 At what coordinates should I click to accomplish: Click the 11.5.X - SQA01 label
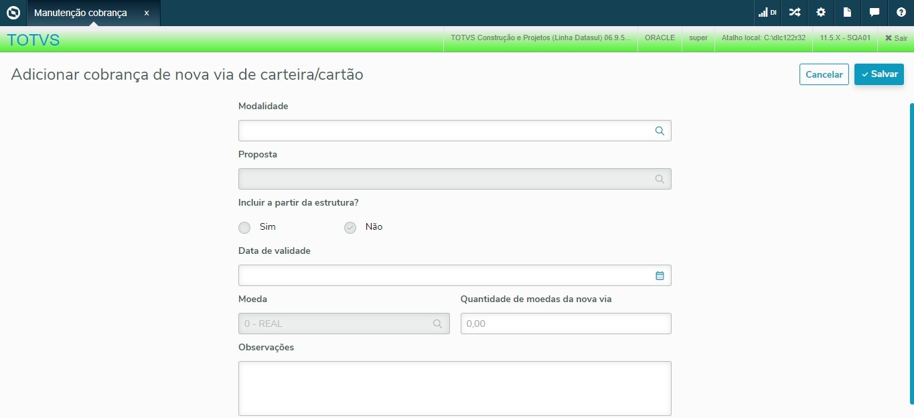coord(845,38)
